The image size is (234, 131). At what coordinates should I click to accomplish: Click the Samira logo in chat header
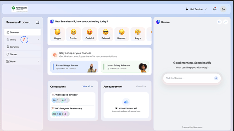tap(158, 22)
